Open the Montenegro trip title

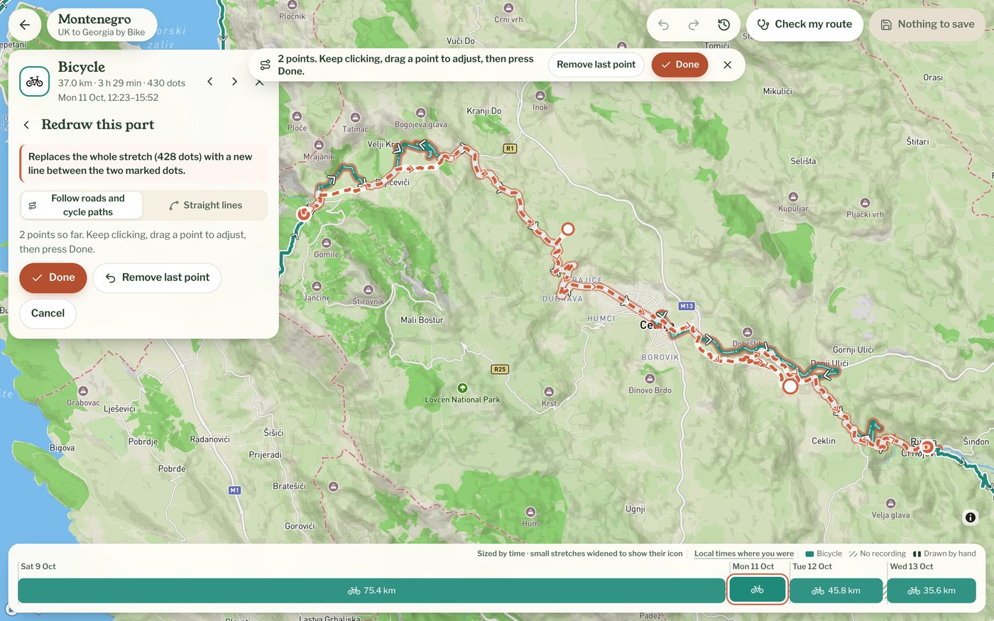coord(102,25)
